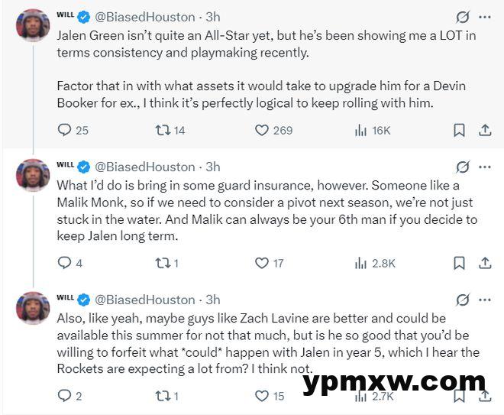Open more options on Malik Monk tweet
The width and height of the screenshot is (504, 415).
click(x=485, y=167)
